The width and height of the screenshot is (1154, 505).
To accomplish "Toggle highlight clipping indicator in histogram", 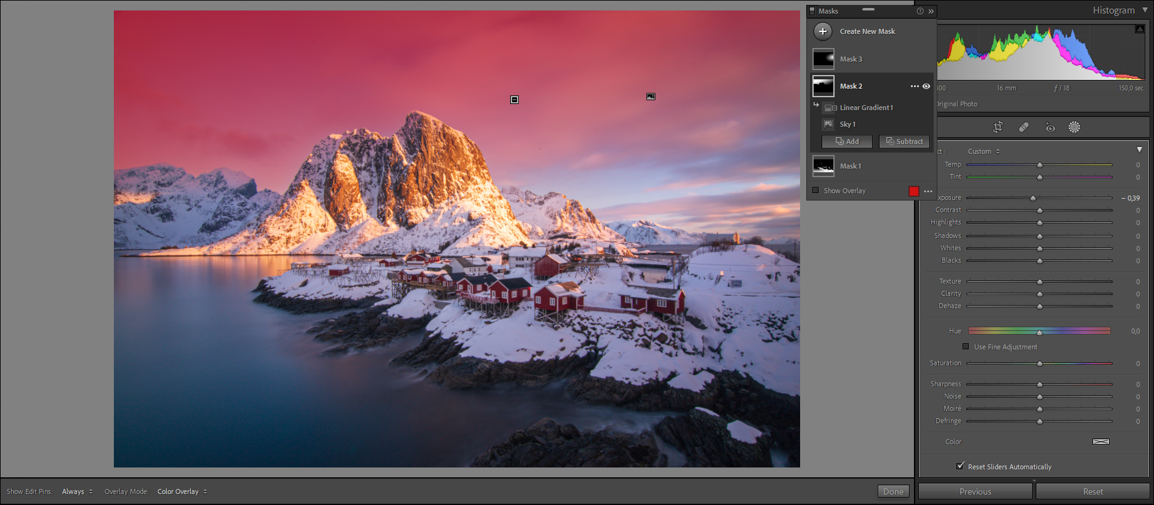I will tap(1140, 29).
